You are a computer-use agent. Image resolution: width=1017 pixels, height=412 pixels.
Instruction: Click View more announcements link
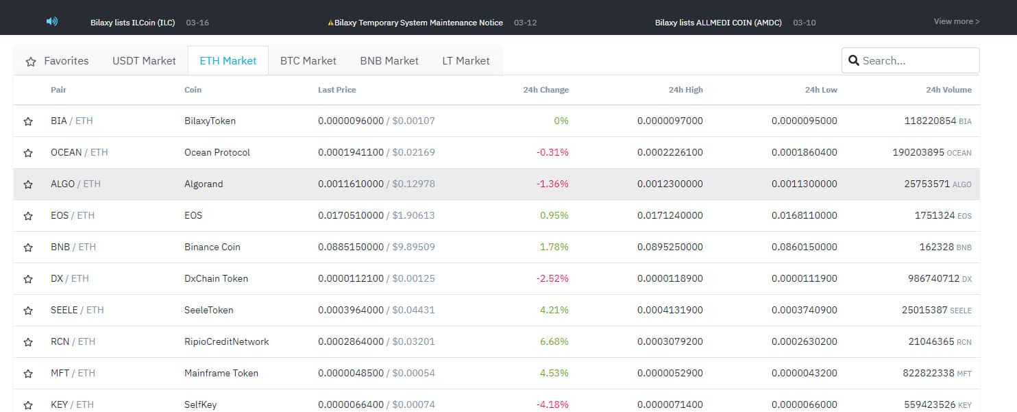click(x=957, y=21)
